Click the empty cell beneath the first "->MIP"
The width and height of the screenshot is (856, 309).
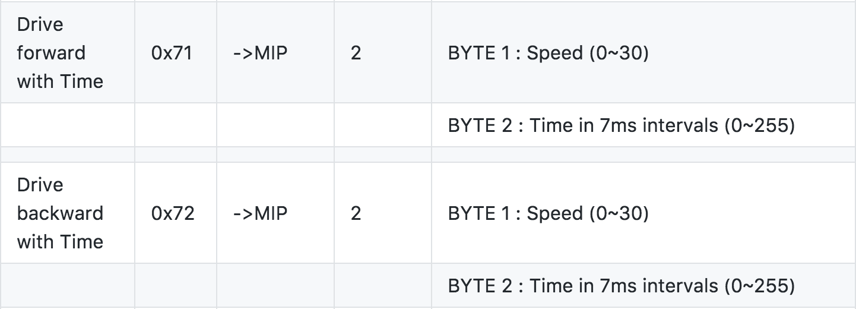point(275,125)
